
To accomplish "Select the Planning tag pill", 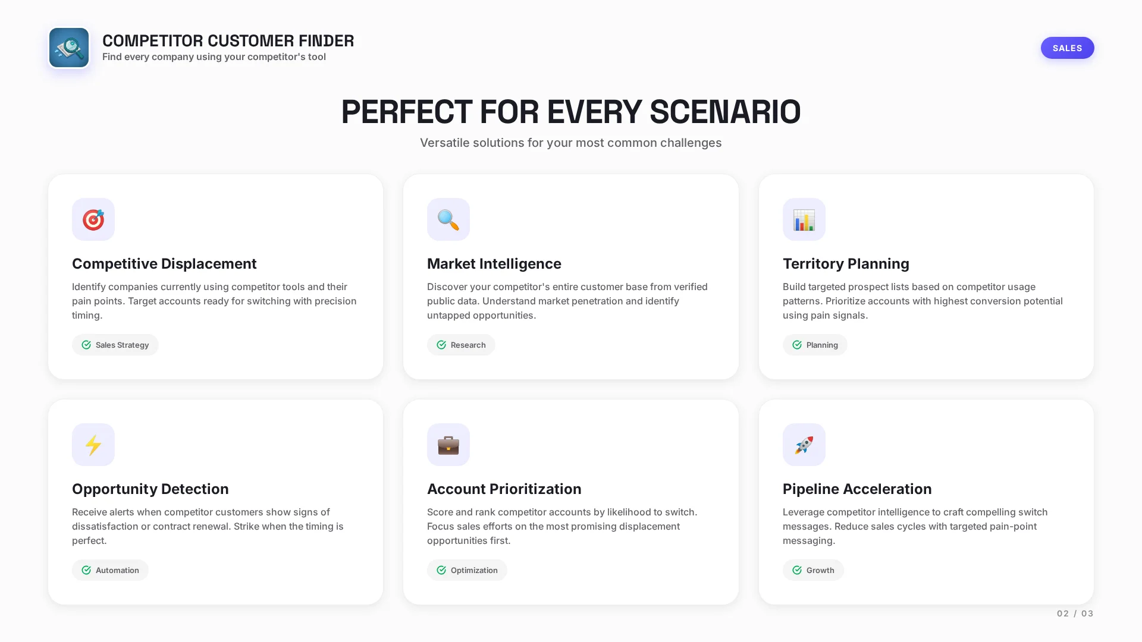I will coord(815,345).
